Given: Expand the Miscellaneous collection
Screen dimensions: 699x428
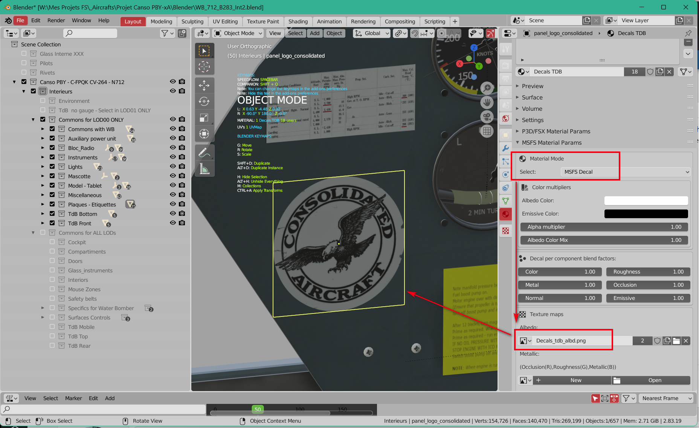Looking at the screenshot, I should (43, 195).
